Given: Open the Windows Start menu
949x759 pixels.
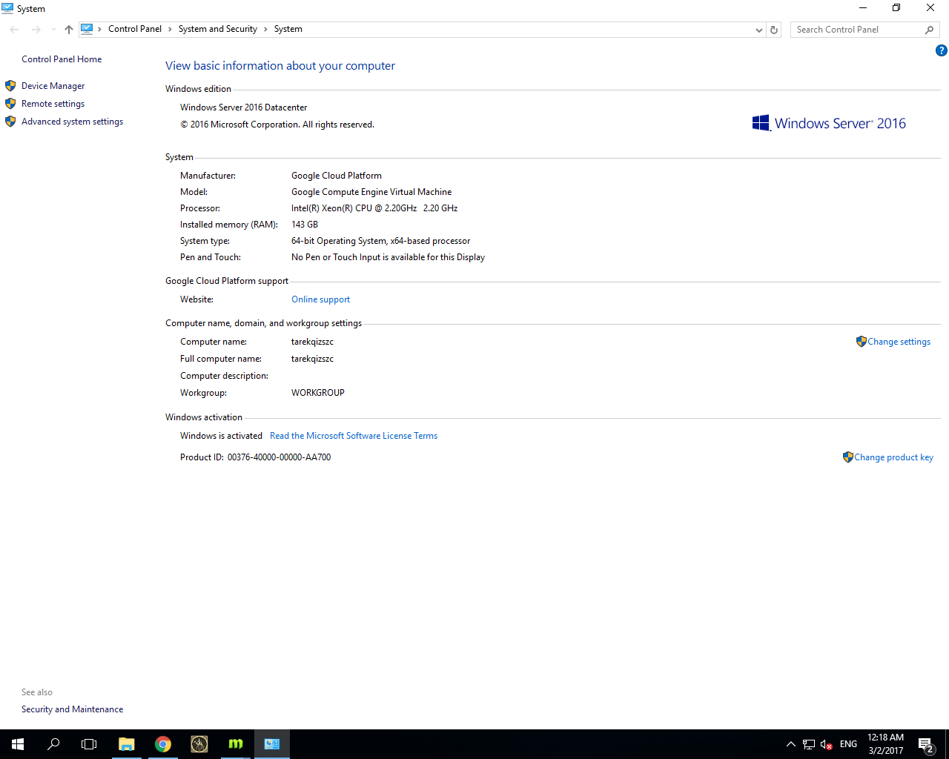Looking at the screenshot, I should [18, 744].
